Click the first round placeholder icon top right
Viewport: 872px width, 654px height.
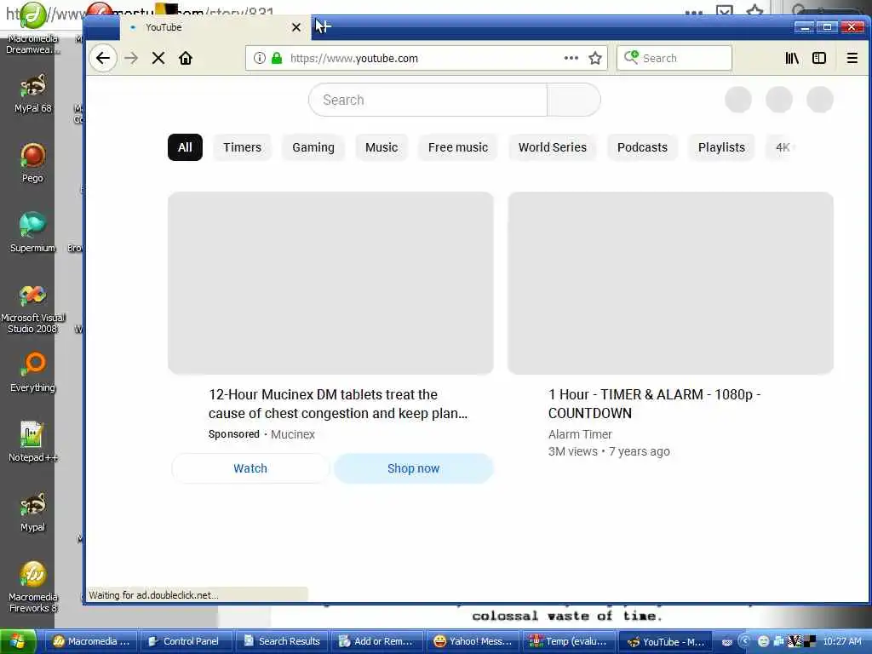pos(738,100)
